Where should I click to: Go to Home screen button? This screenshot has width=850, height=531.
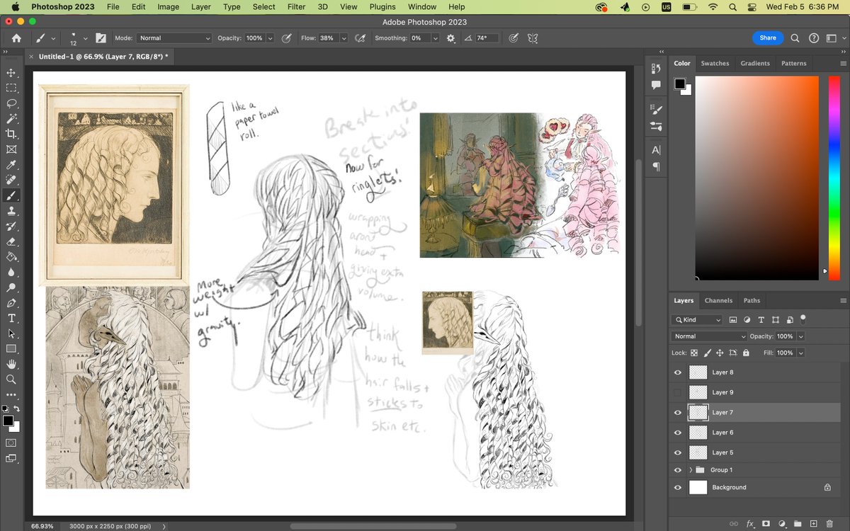tap(16, 38)
